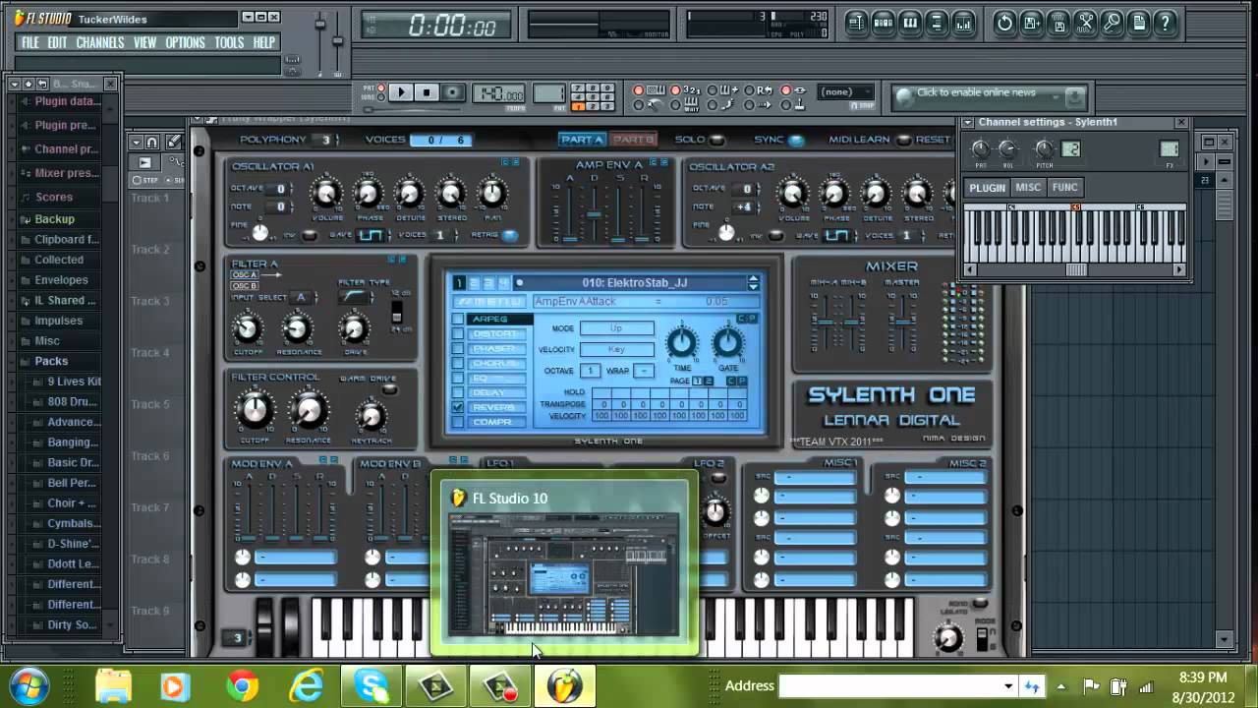The image size is (1258, 708).
Task: Enable the COMPR effect checkbox
Action: coord(458,422)
